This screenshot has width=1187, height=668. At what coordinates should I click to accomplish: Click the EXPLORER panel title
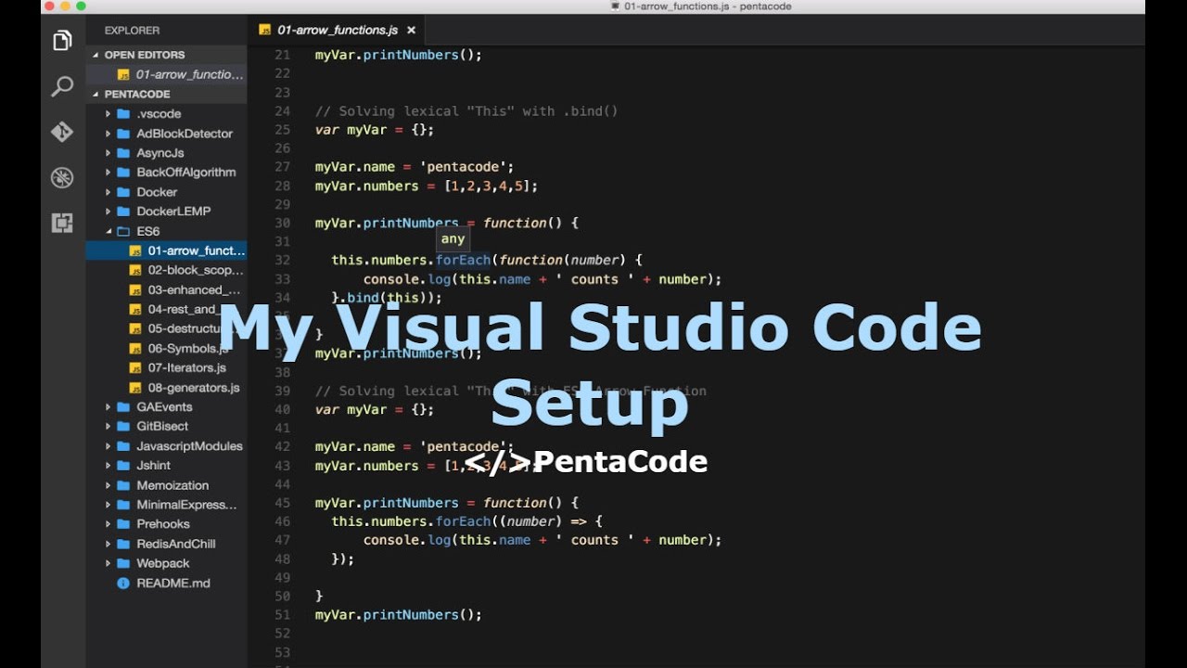[x=132, y=31]
